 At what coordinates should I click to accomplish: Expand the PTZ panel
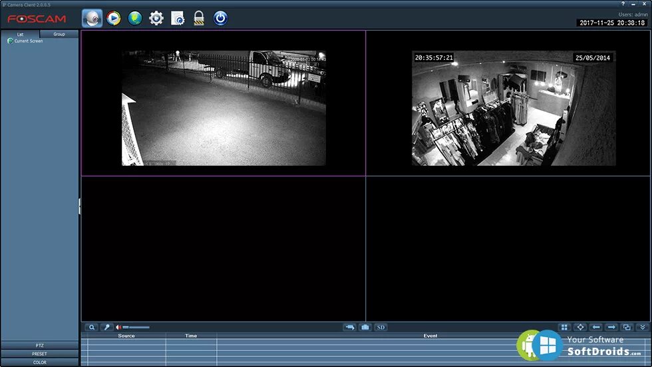tap(39, 346)
